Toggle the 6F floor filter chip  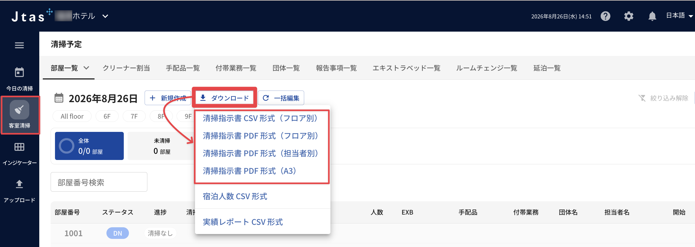point(107,116)
